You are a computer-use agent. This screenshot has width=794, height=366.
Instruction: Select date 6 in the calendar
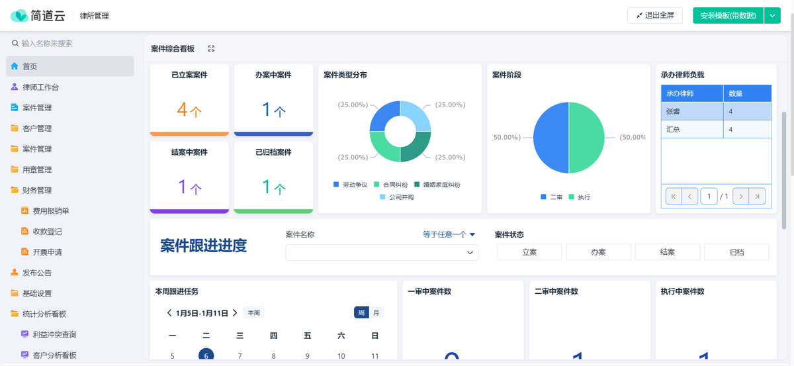pyautogui.click(x=206, y=355)
